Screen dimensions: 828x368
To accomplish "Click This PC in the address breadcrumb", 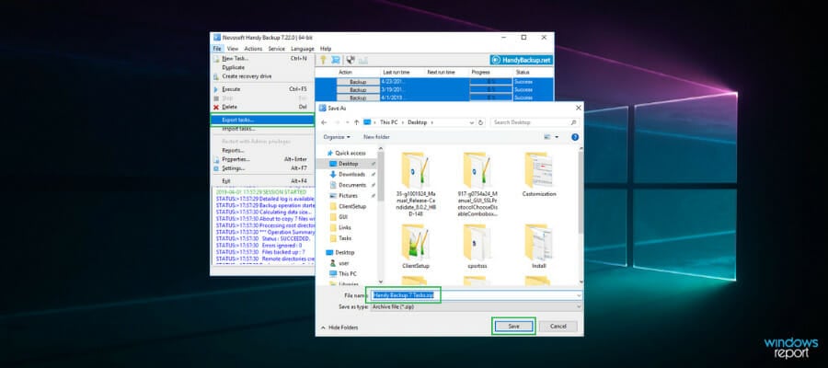I will click(x=388, y=122).
